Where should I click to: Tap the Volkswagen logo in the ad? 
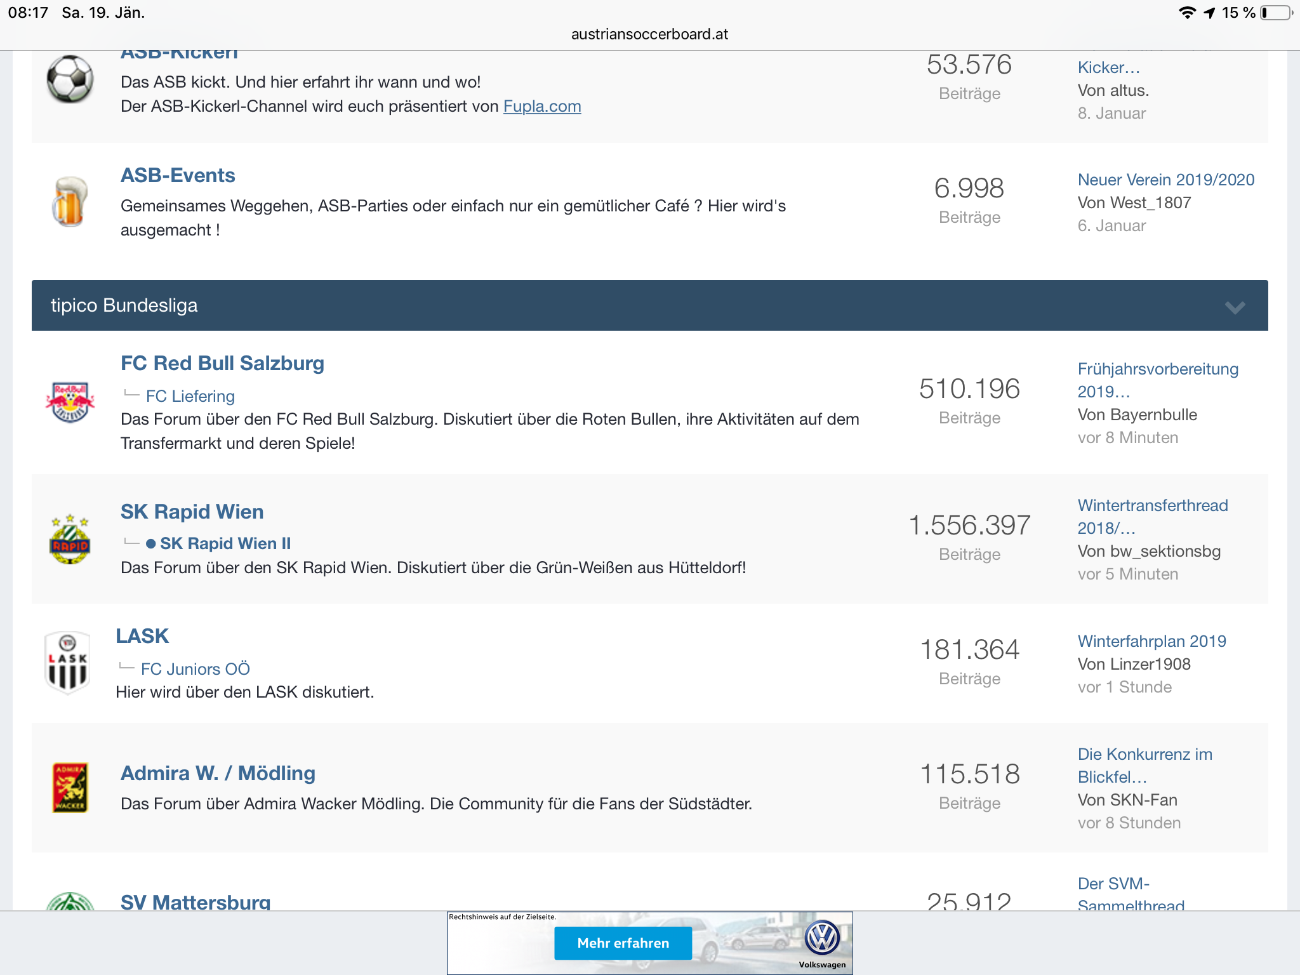point(823,938)
